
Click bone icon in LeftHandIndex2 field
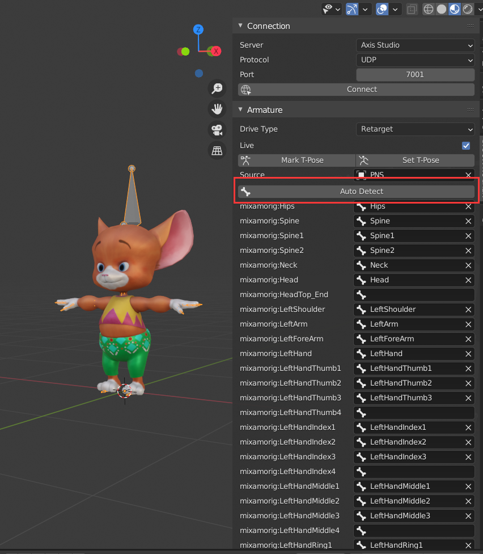[x=361, y=443]
